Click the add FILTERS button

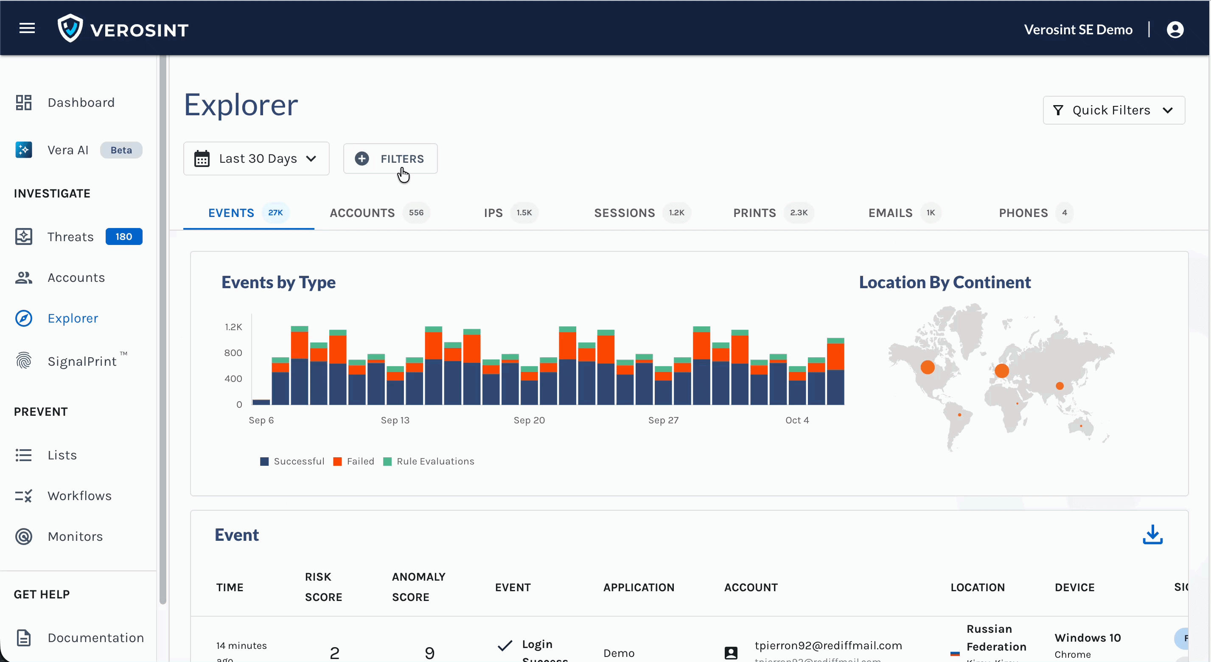coord(390,159)
